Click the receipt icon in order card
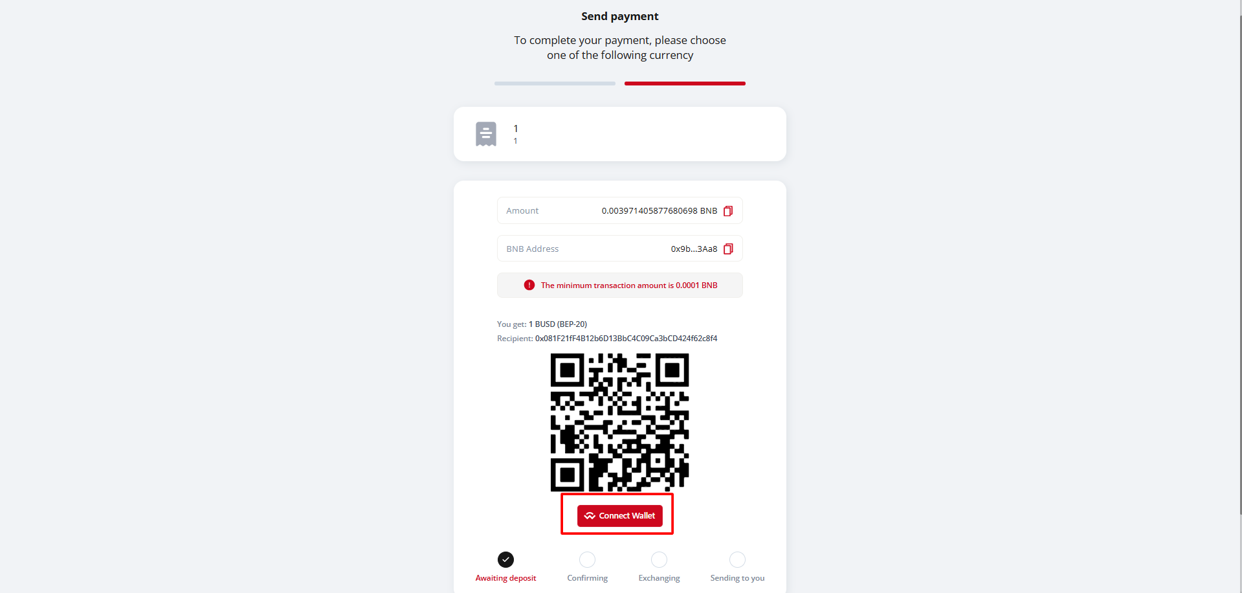This screenshot has height=593, width=1242. (x=486, y=134)
